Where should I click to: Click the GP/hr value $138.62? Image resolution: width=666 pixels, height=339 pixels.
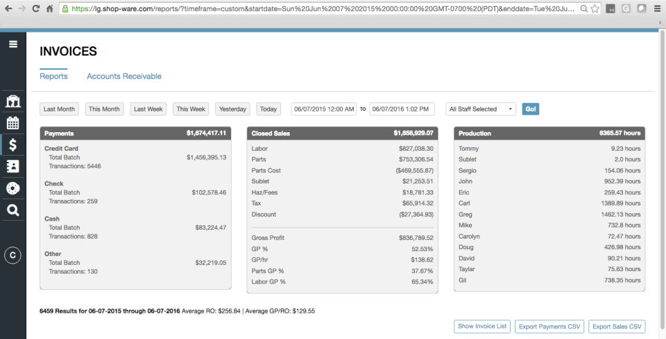(422, 259)
